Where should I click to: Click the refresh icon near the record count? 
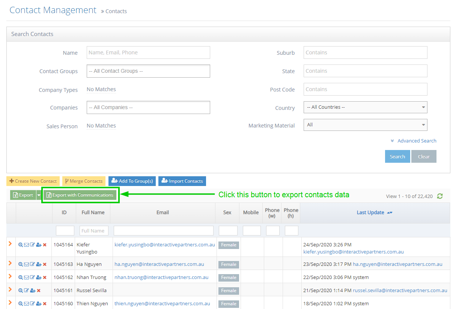pos(439,196)
